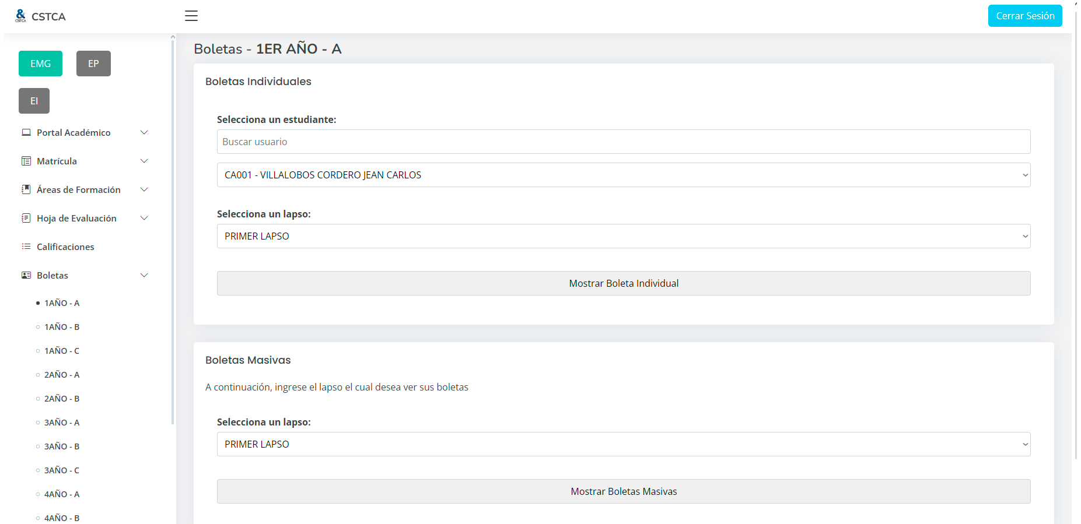Select 1AÑO - B in sidebar
The image size is (1081, 524).
coord(62,327)
